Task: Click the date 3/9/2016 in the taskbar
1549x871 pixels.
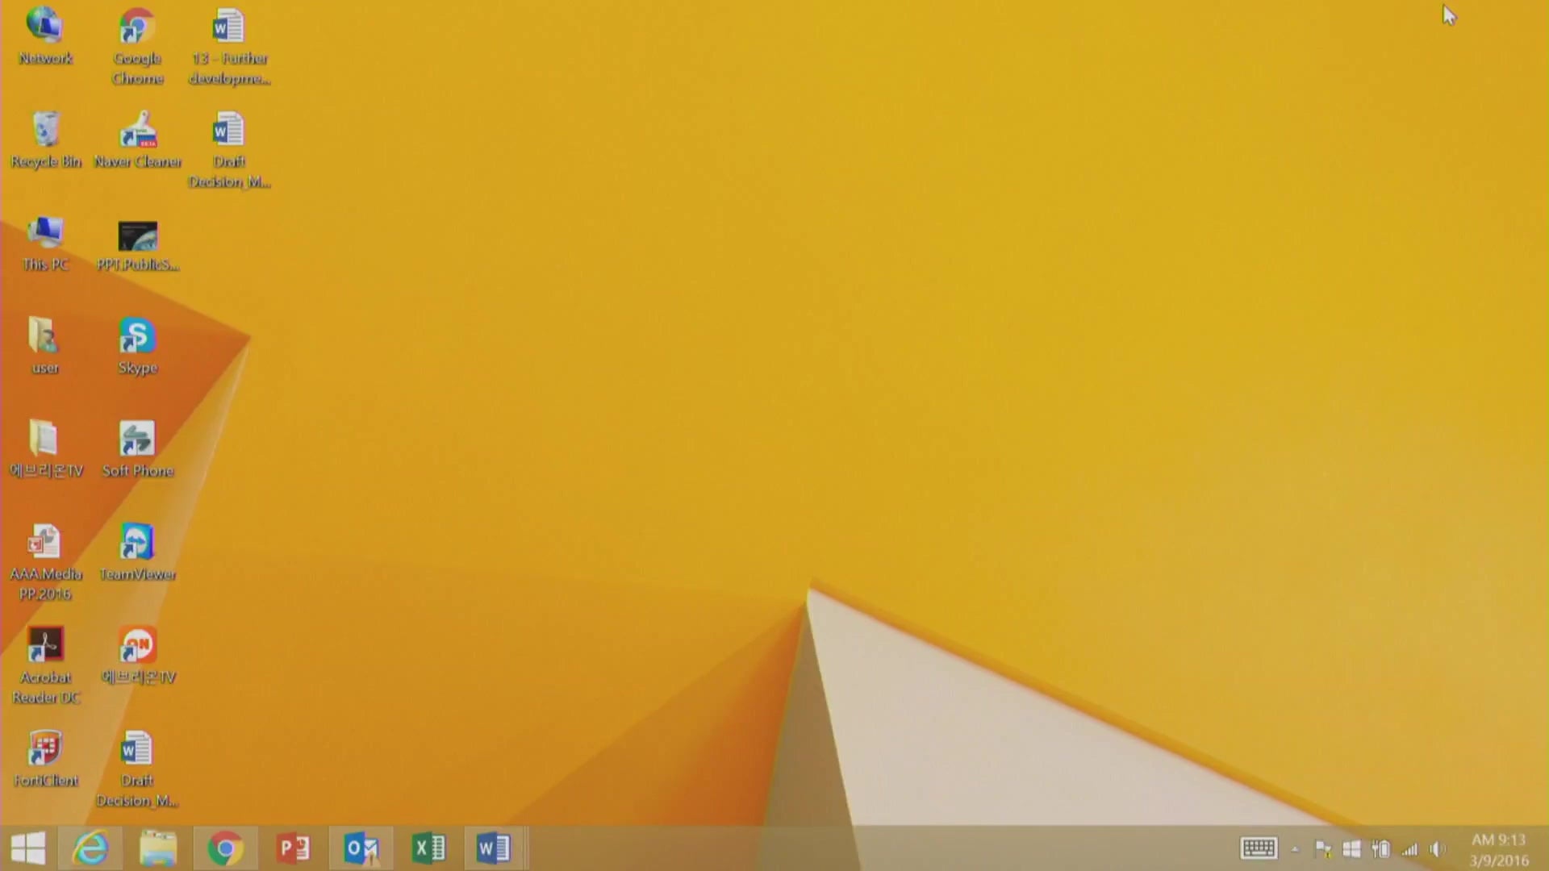Action: [1498, 861]
